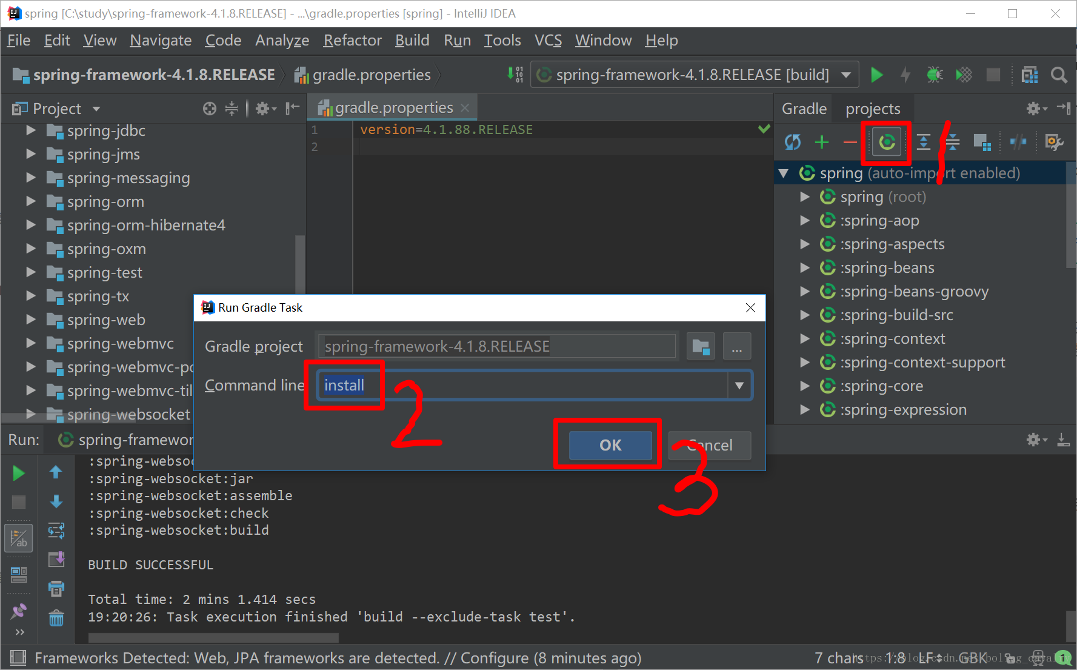Collapse all in Project panel
This screenshot has width=1077, height=670.
coord(232,109)
